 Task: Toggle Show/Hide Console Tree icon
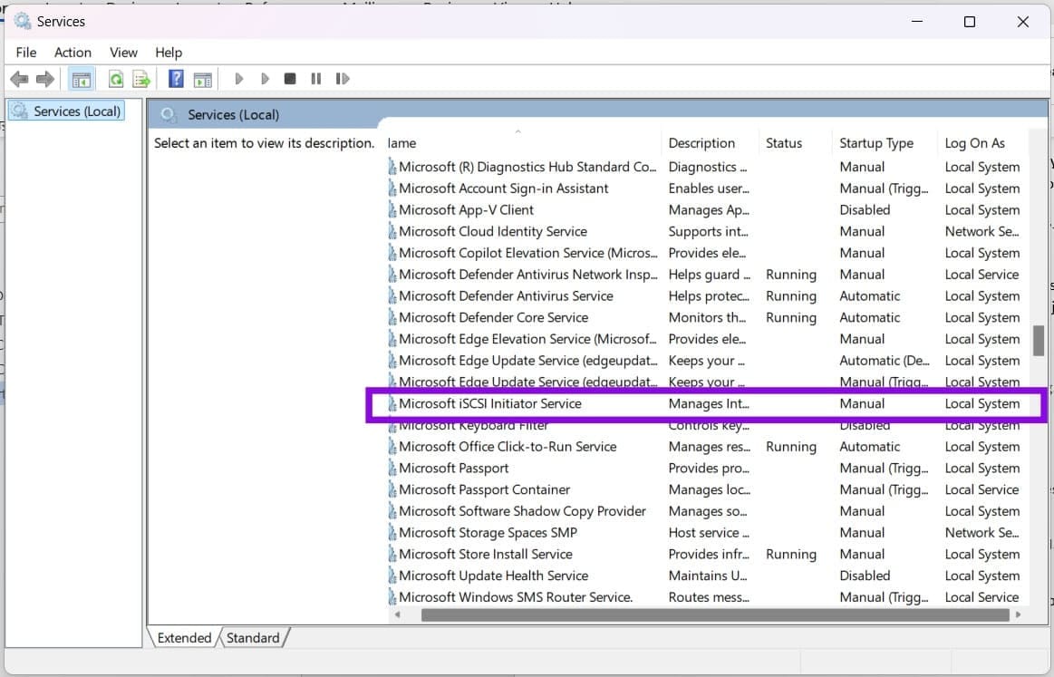82,80
